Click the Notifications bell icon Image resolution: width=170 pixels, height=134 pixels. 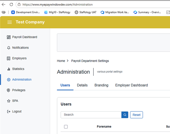(9, 48)
